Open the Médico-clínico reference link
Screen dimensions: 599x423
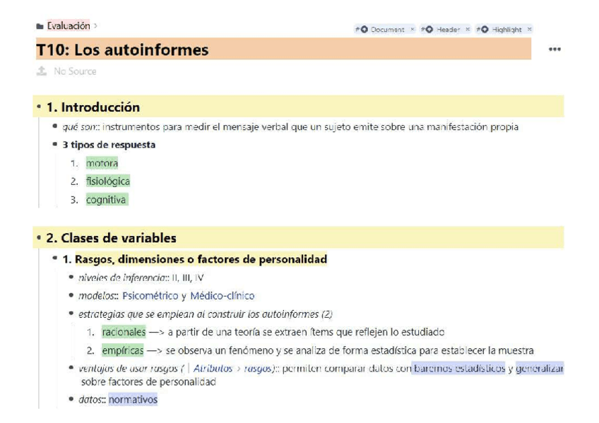tap(223, 296)
